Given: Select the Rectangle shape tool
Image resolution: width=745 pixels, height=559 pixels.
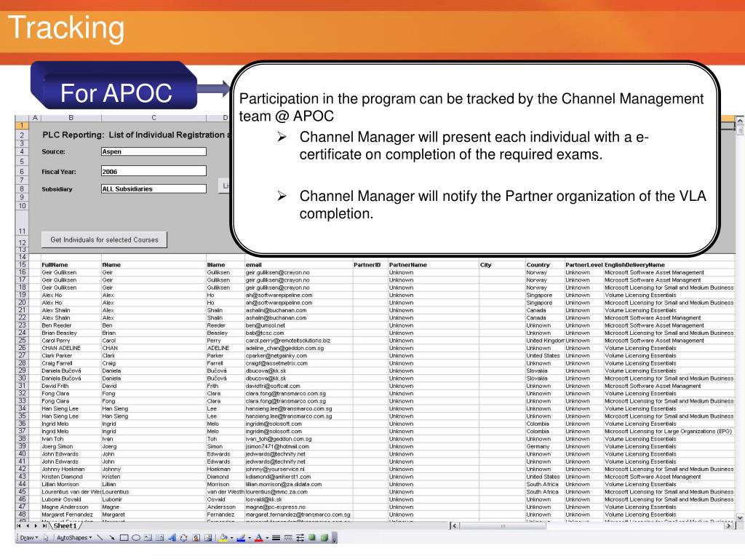Looking at the screenshot, I should point(124,538).
